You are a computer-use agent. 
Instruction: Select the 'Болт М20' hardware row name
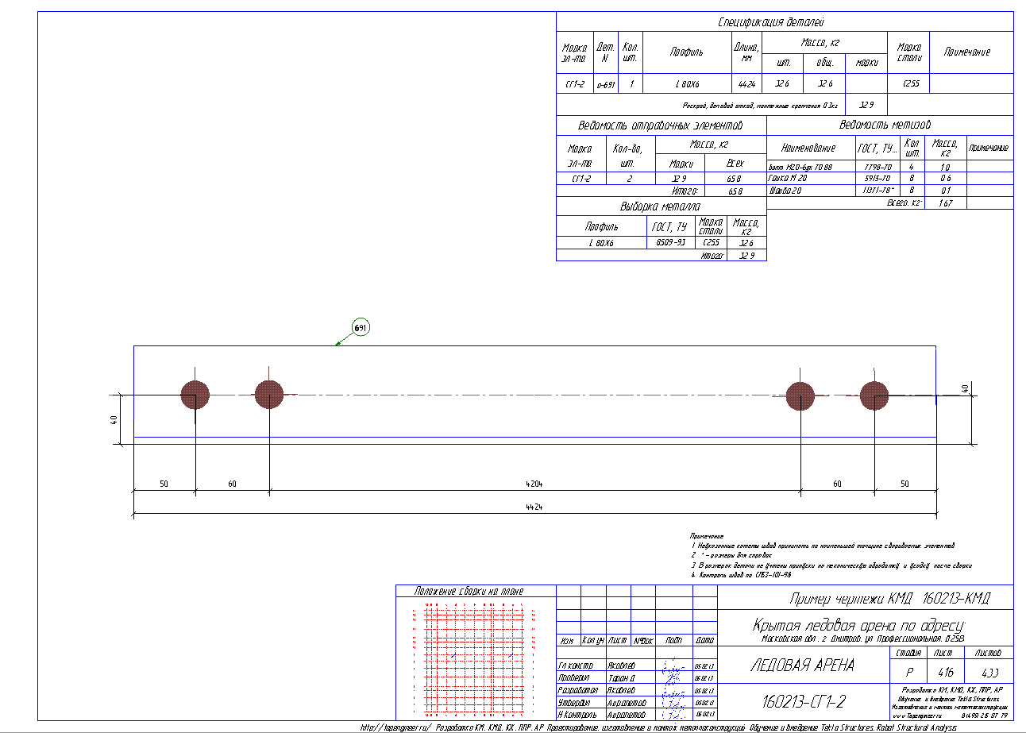[x=800, y=167]
